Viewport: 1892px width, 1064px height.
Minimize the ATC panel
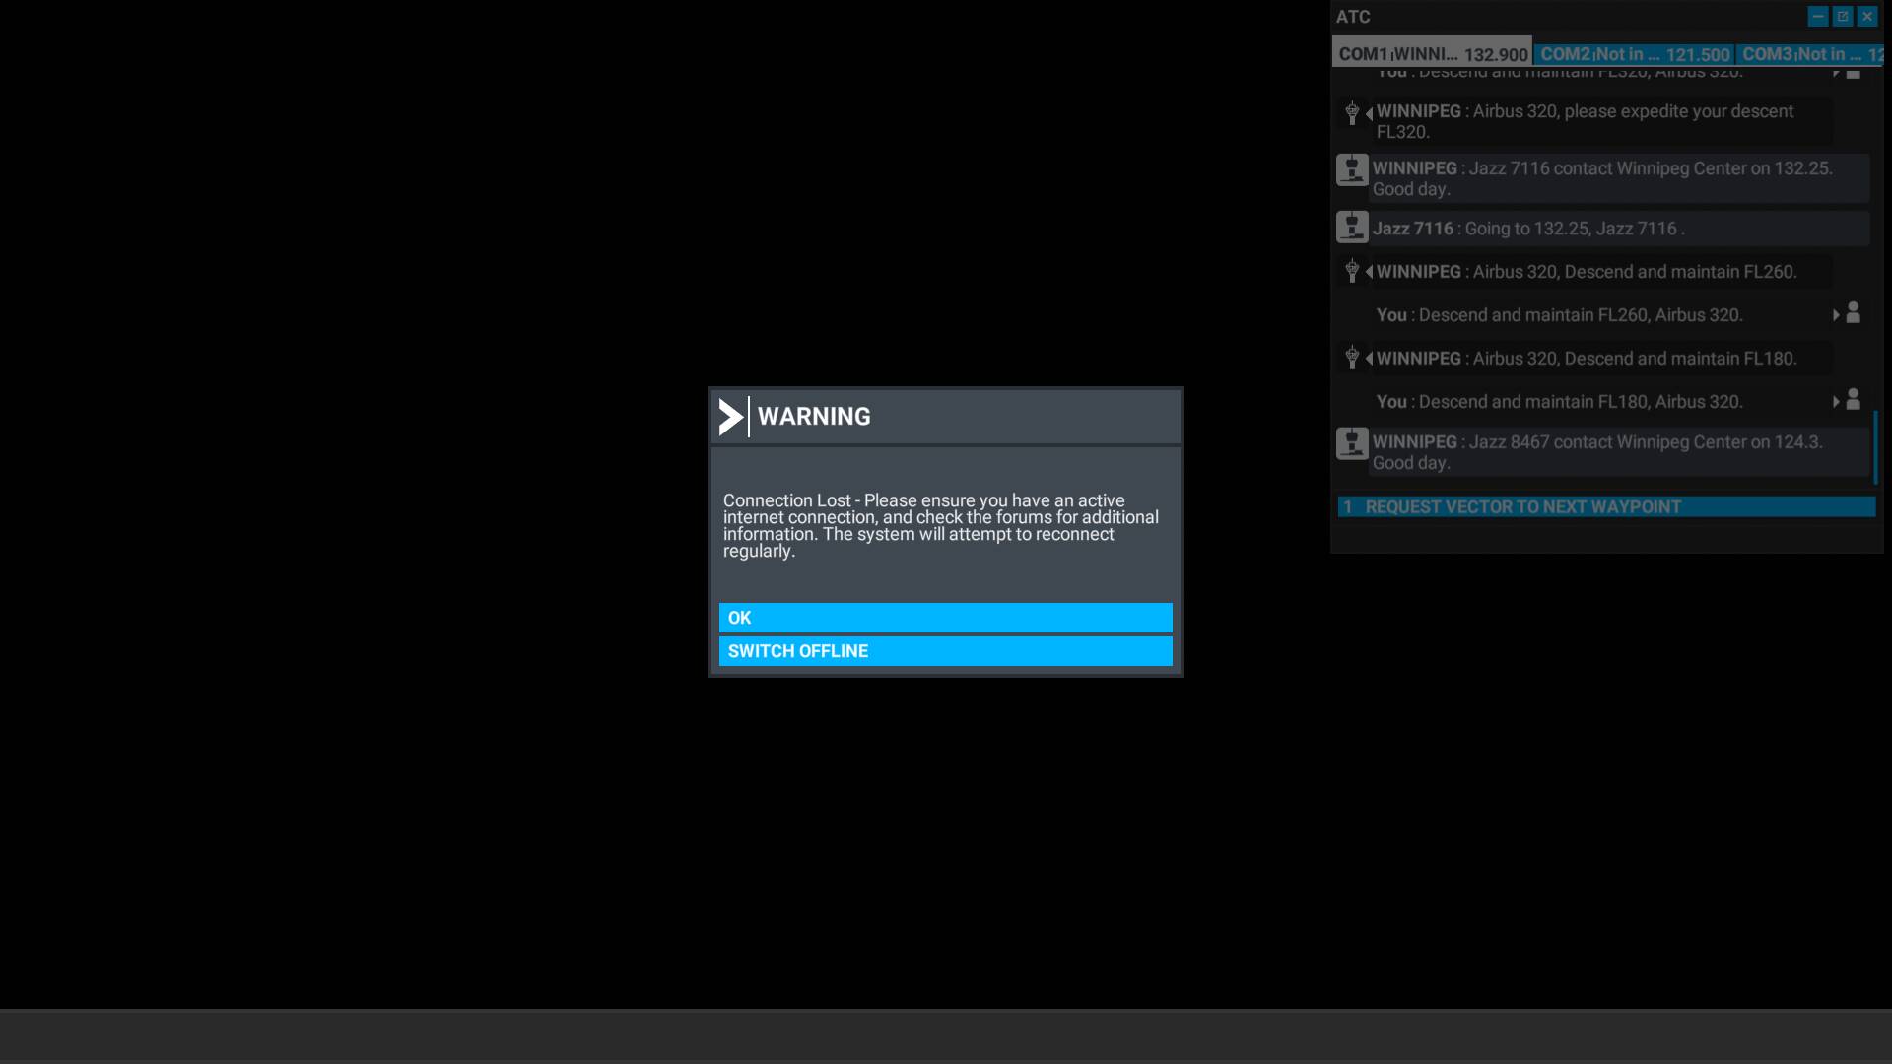tap(1816, 17)
